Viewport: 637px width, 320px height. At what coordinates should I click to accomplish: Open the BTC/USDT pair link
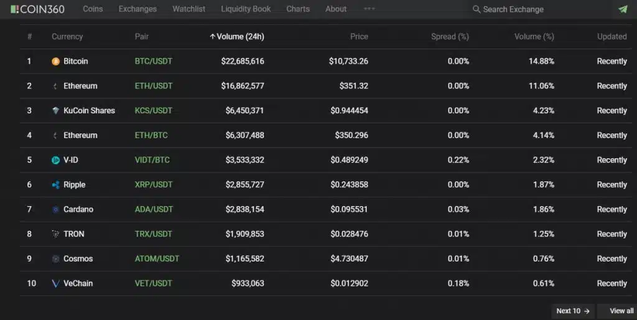pos(154,62)
